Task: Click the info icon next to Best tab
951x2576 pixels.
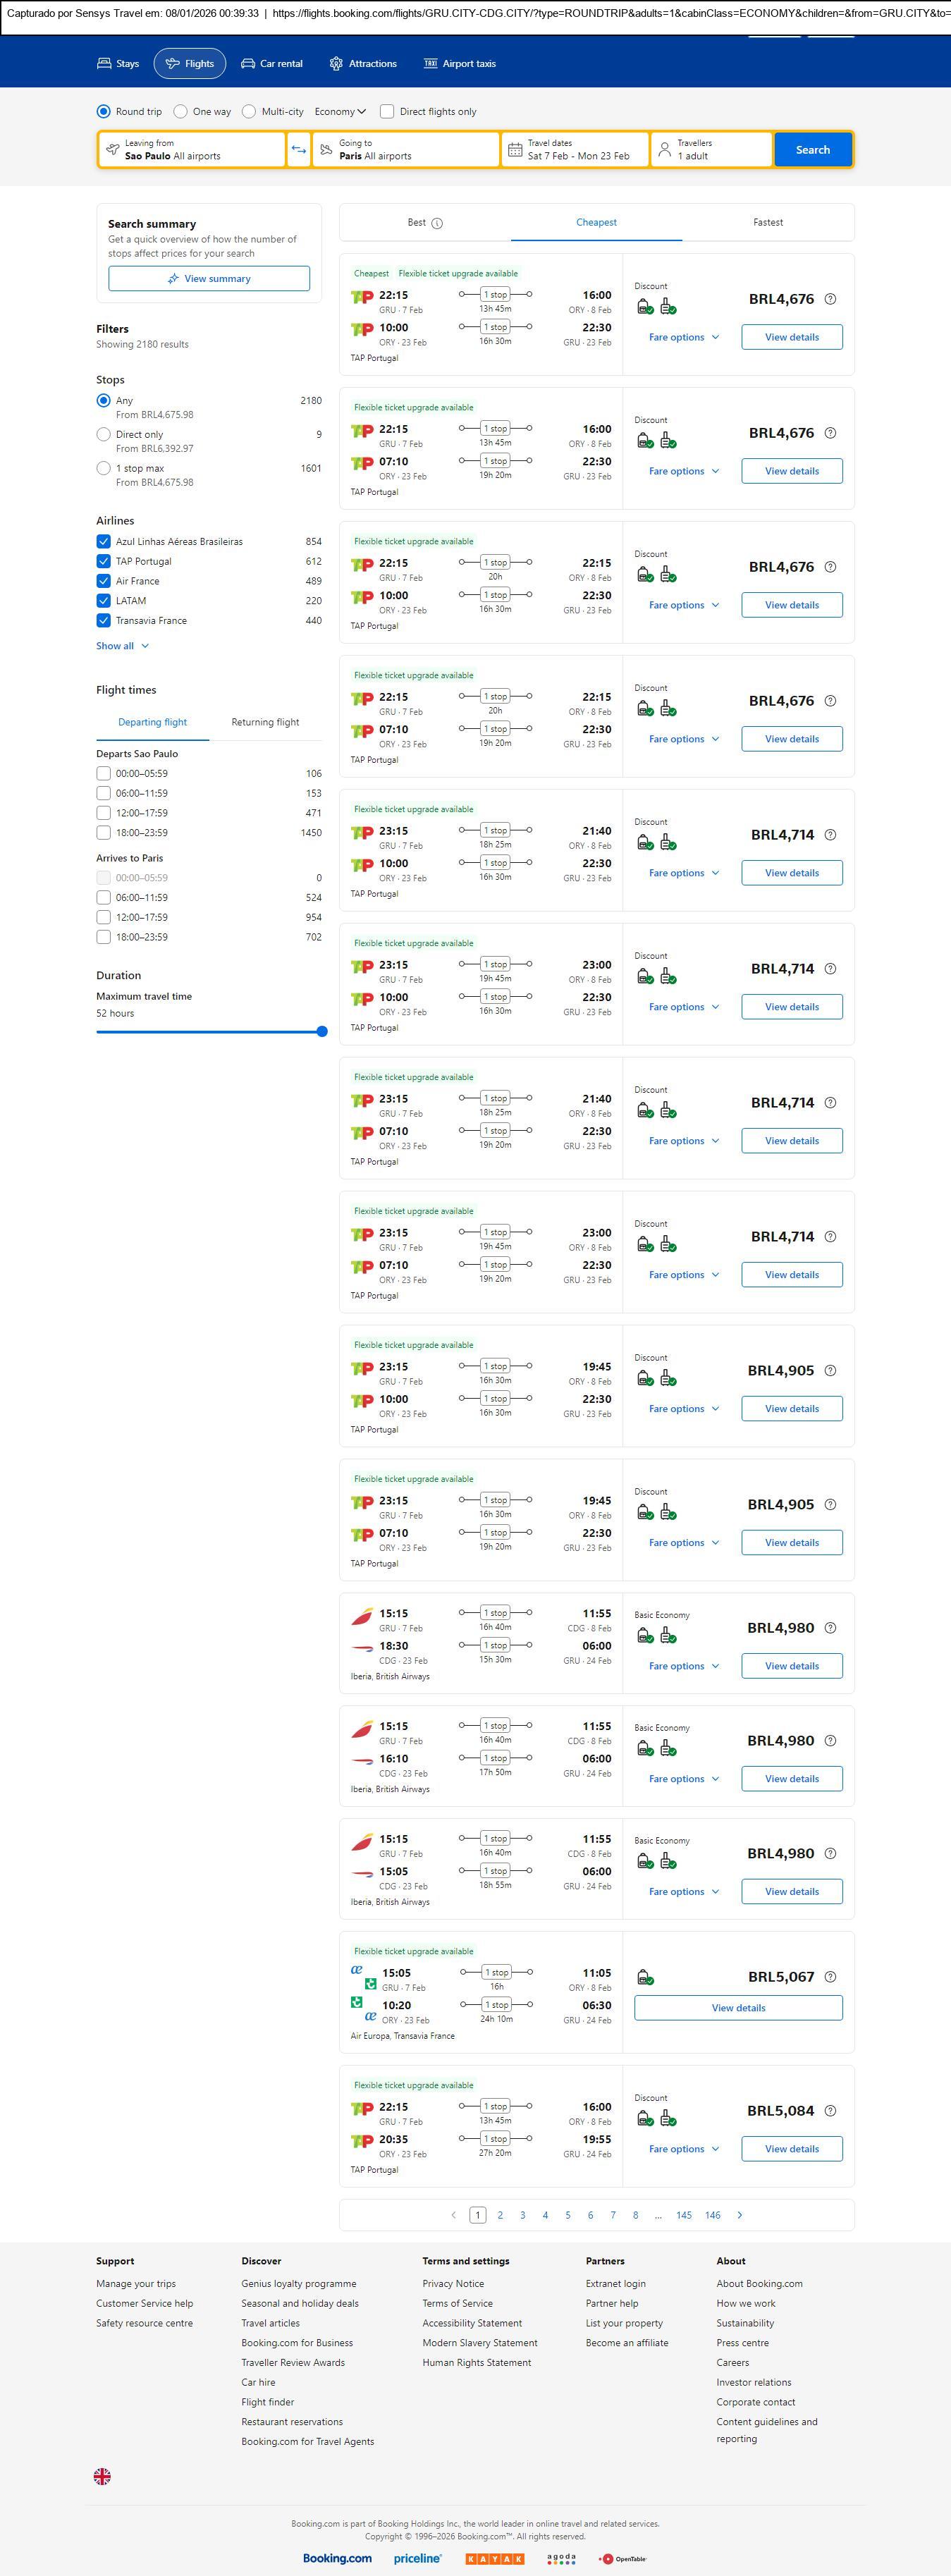Action: [437, 223]
